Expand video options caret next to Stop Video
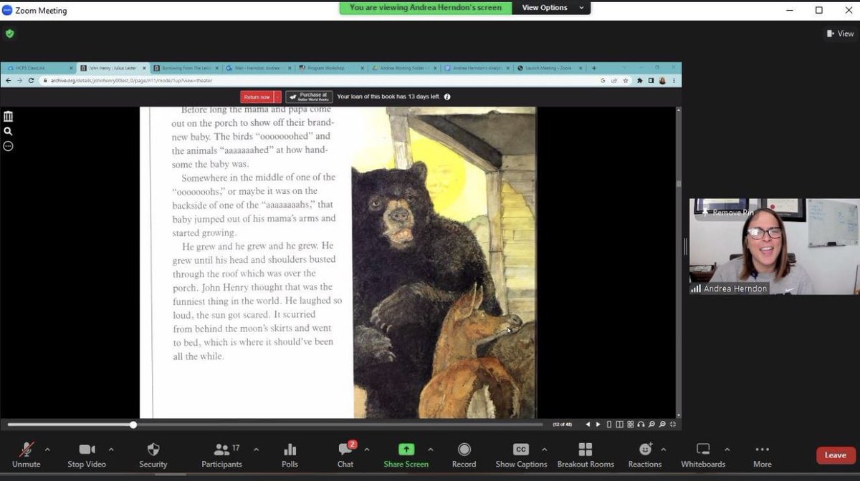Image resolution: width=860 pixels, height=481 pixels. point(111,450)
